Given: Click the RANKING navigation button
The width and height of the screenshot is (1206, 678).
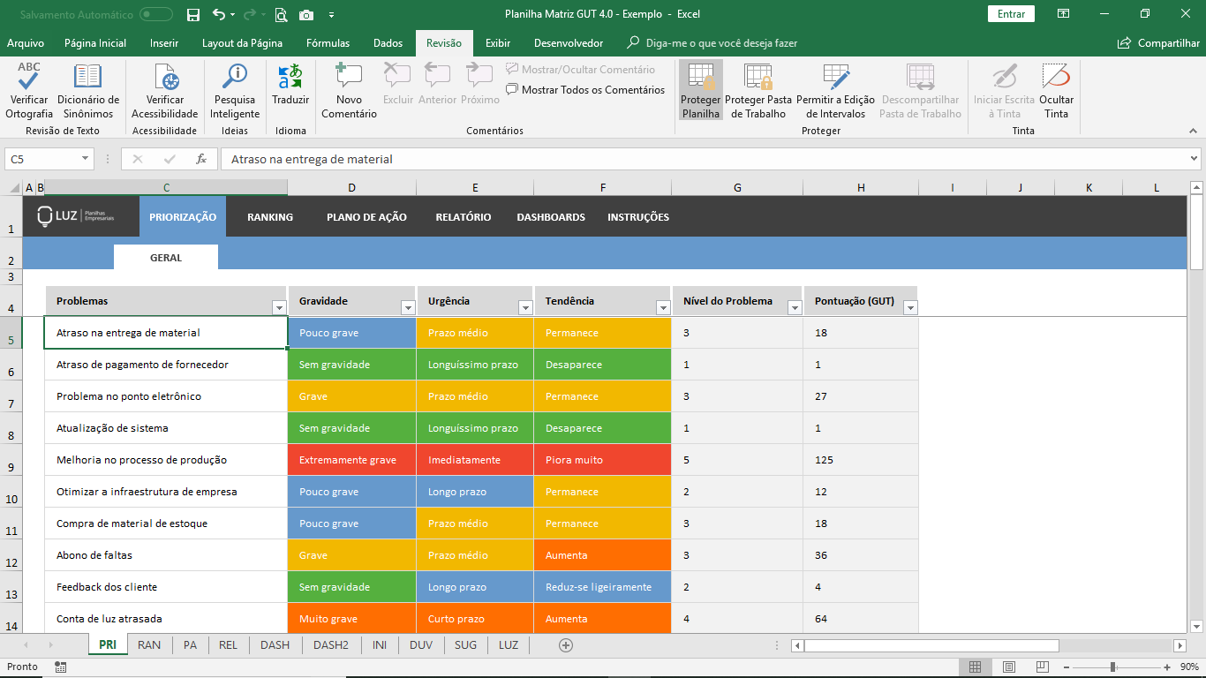Looking at the screenshot, I should click(270, 217).
